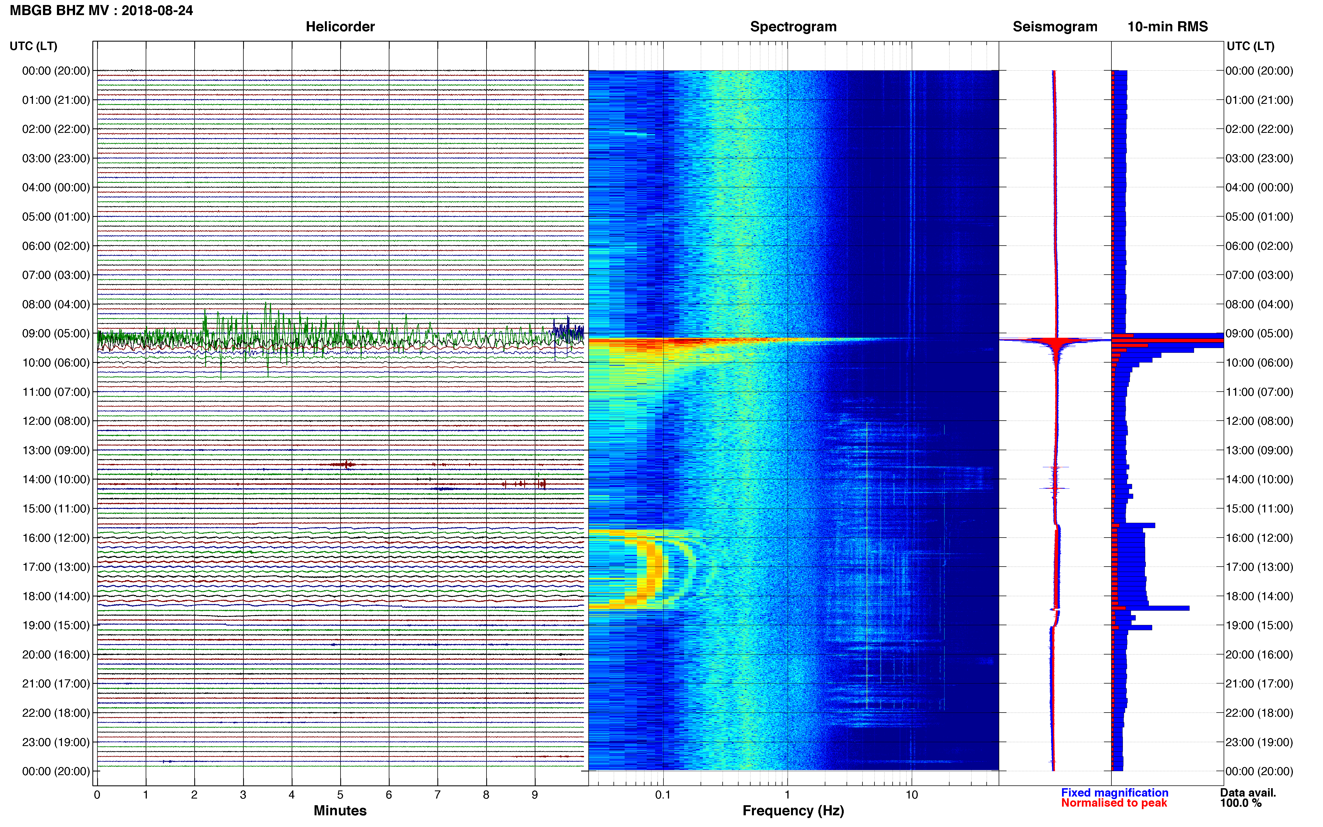Click the left UTC (LT) axis label

click(33, 46)
